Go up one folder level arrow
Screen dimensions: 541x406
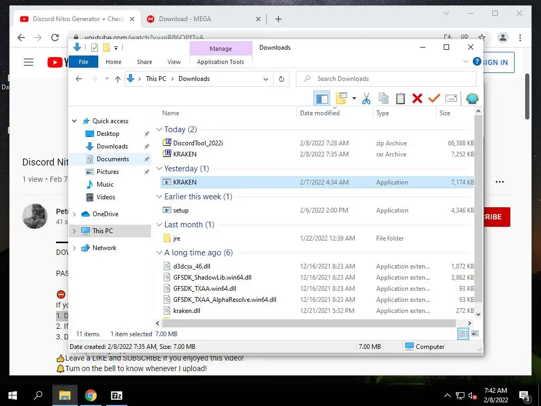[118, 79]
